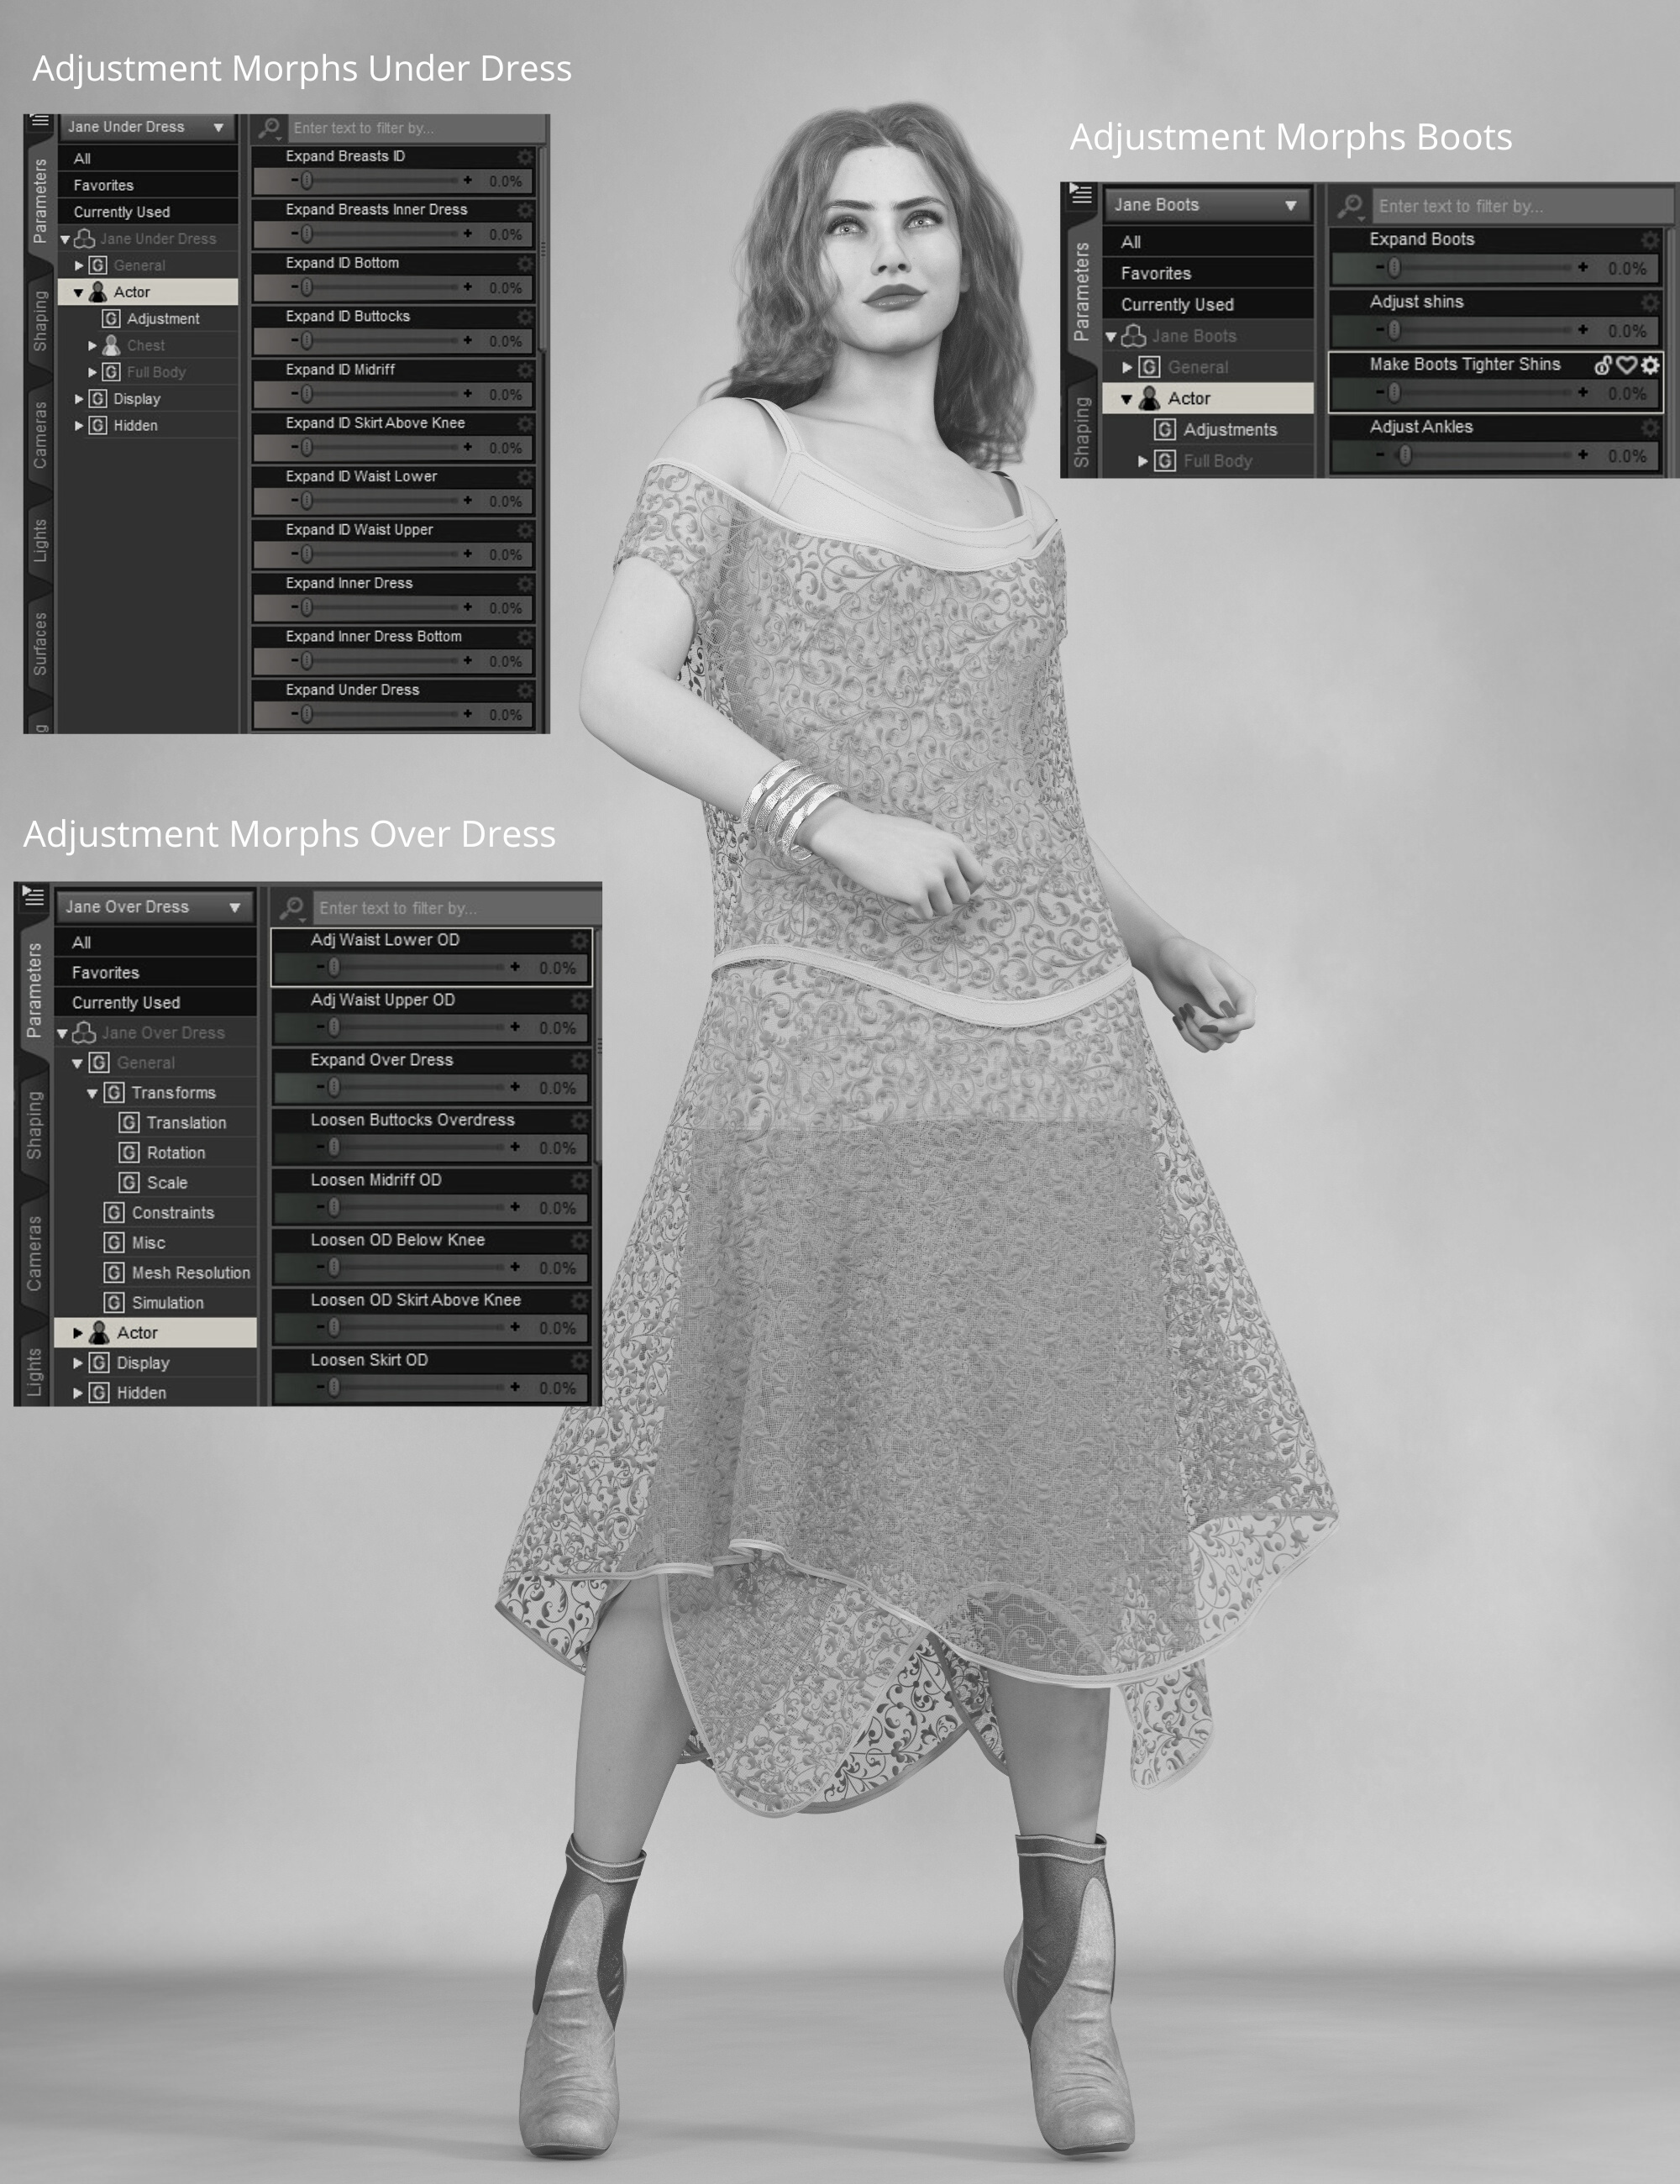
Task: Expand Display group under Jane Under Dress
Action: coord(79,399)
